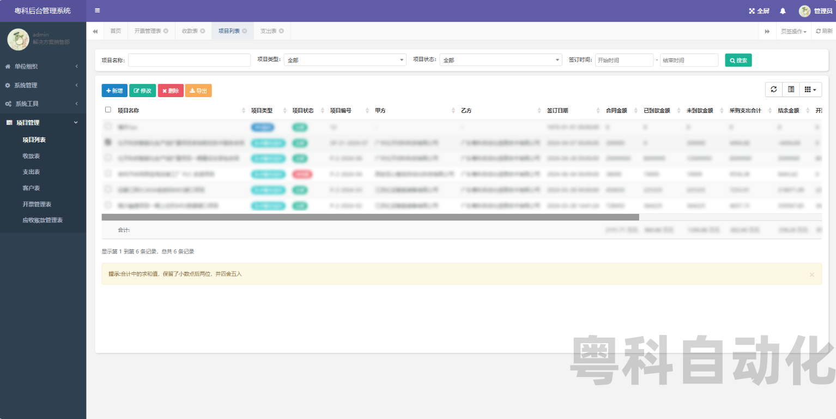Image resolution: width=836 pixels, height=419 pixels.
Task: Click the blue 新增 button
Action: tap(114, 91)
